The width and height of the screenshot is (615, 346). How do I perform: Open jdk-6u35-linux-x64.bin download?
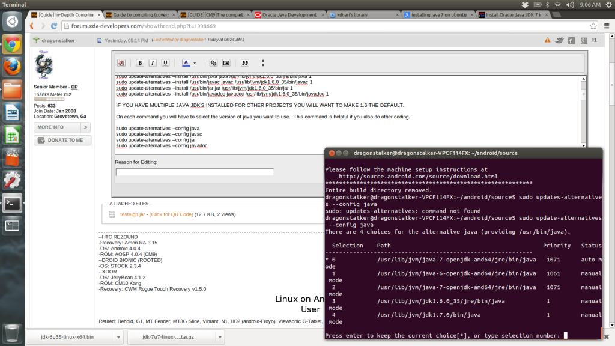pos(71,337)
